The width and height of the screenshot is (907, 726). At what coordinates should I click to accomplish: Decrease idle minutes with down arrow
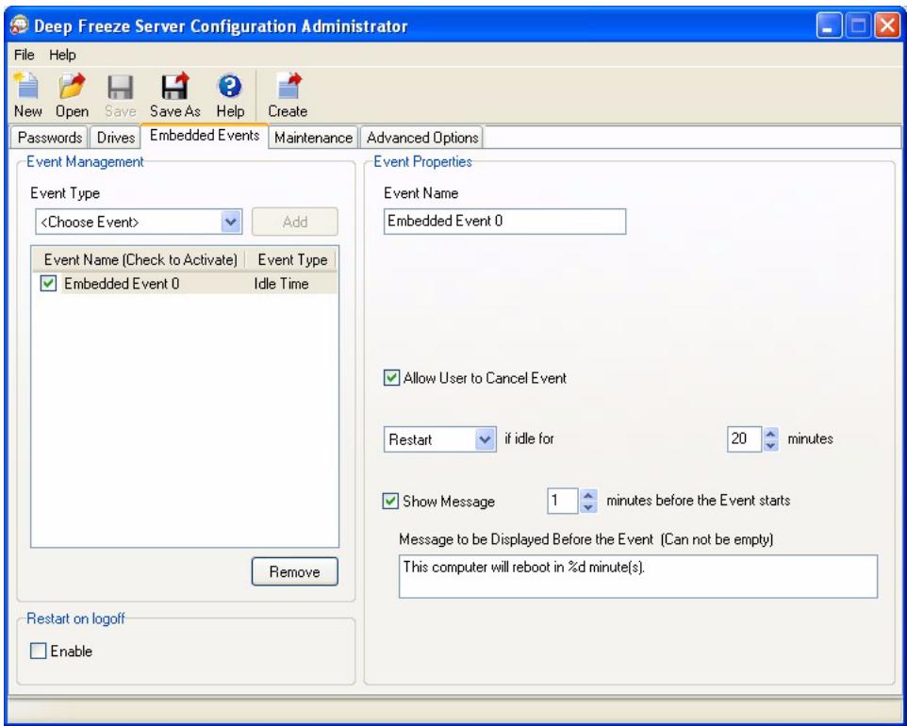tap(770, 445)
